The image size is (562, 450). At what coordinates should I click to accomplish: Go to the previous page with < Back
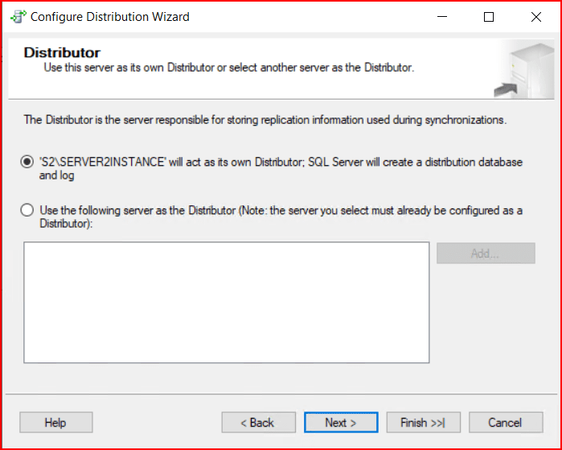pyautogui.click(x=258, y=423)
